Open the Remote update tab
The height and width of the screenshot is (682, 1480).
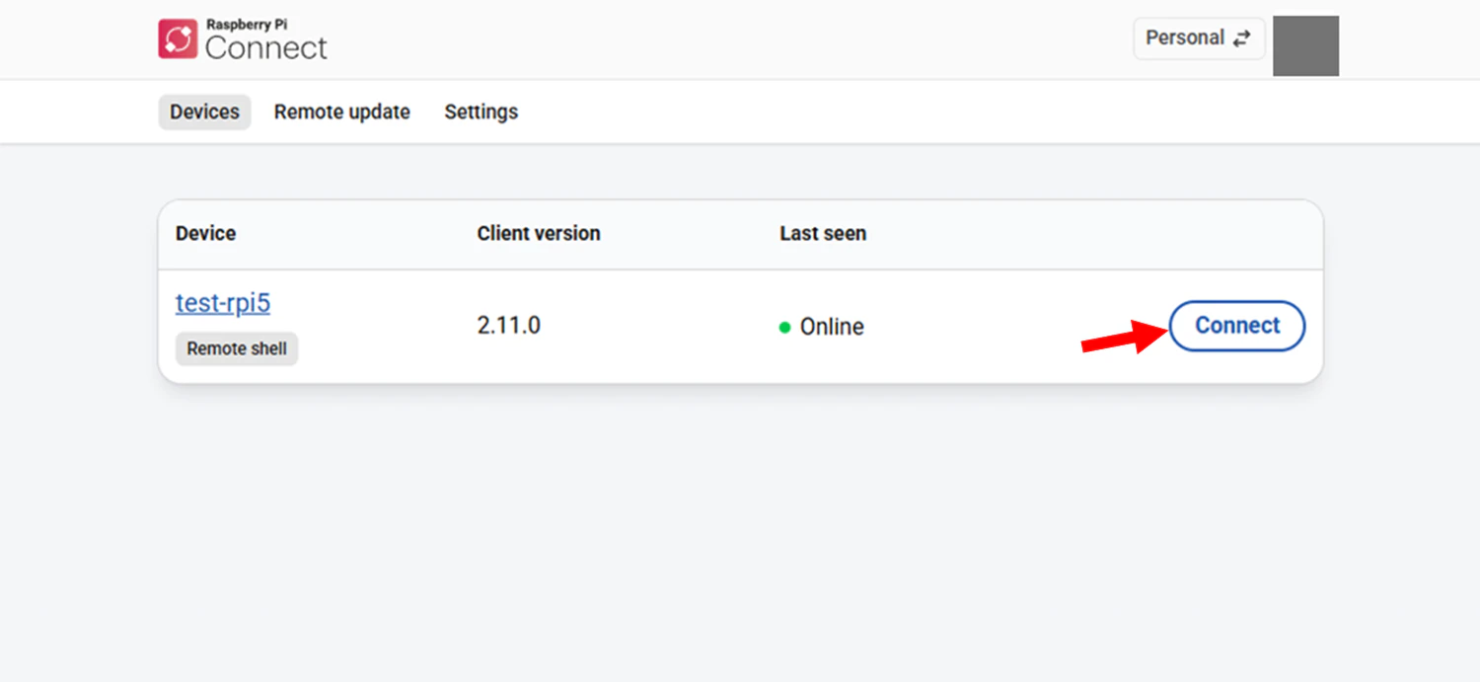342,113
